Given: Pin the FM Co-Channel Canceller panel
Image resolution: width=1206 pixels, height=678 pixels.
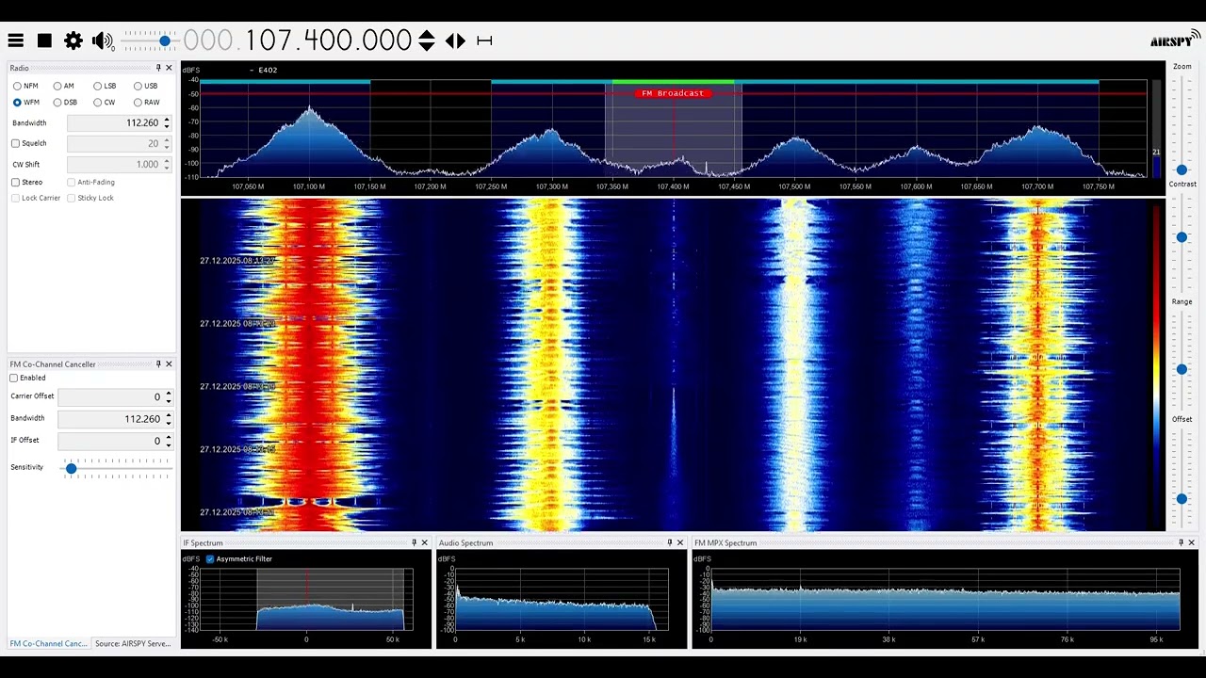Looking at the screenshot, I should coord(158,363).
